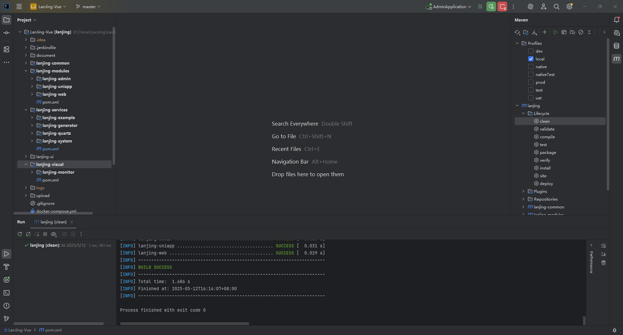Click the Maven panel vertical scrollbar
This screenshot has height=335, width=623.
point(608,114)
